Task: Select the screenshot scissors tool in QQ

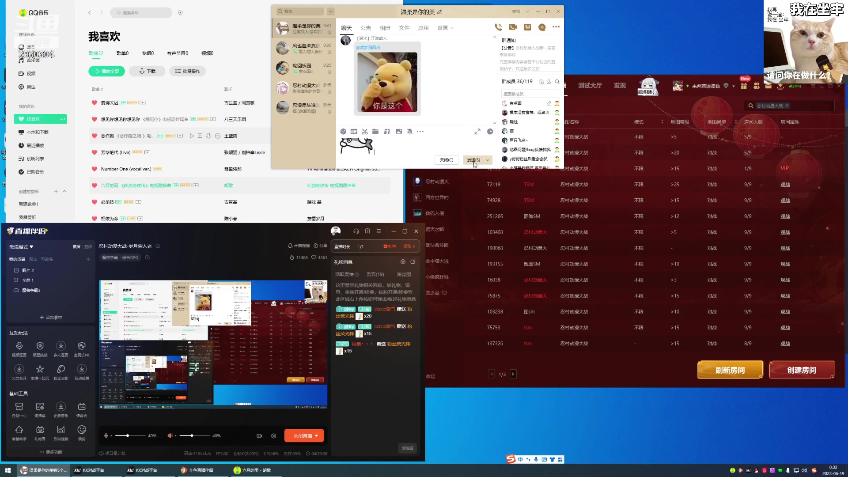Action: pos(365,132)
